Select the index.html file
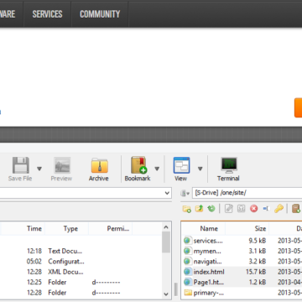Viewport: 302px width, 302px height. [209, 272]
